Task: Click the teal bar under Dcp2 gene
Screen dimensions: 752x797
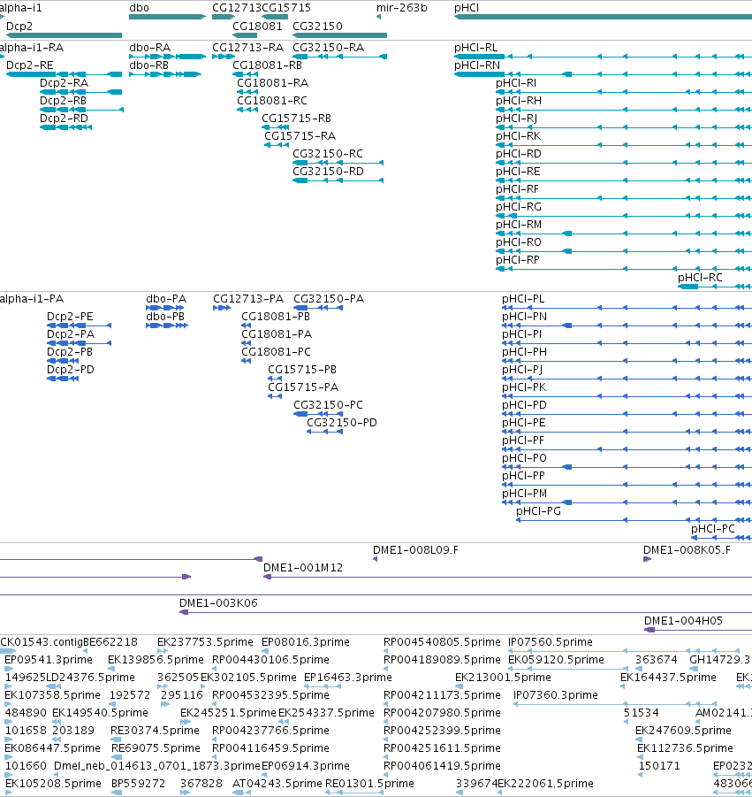Action: (x=64, y=35)
